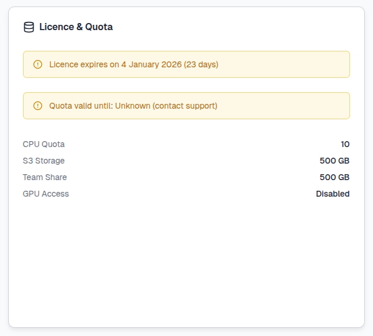This screenshot has height=336, width=373.
Task: Select the CPU Quota value 10
Action: tap(345, 144)
